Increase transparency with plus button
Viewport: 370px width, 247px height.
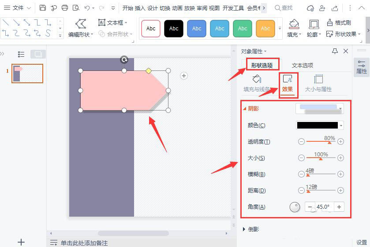(x=340, y=141)
